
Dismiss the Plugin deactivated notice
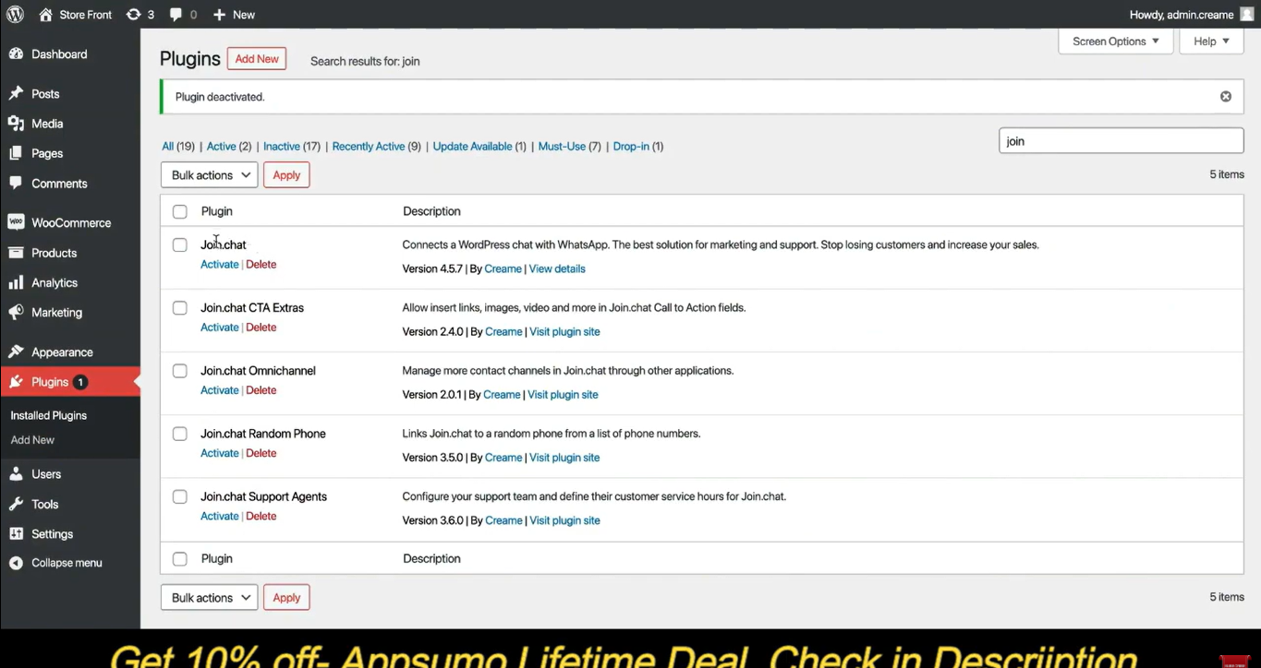tap(1226, 97)
